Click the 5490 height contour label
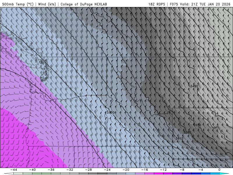The width and height of the screenshot is (233, 175). tap(194, 86)
